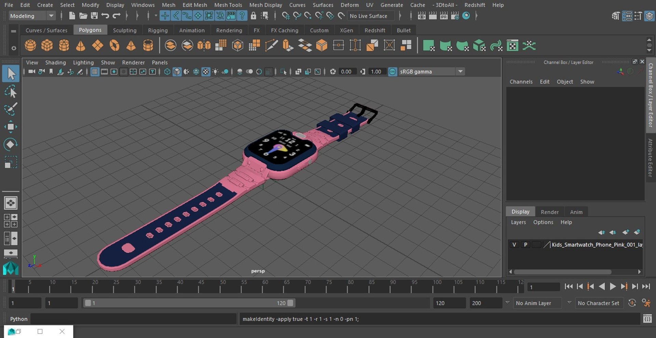Image resolution: width=656 pixels, height=338 pixels.
Task: Create a polygon cube from the shelf
Action: [x=47, y=45]
